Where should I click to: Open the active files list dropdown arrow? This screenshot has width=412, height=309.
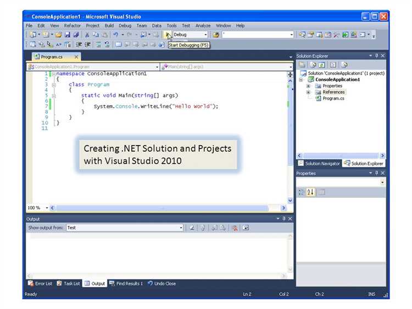[291, 57]
